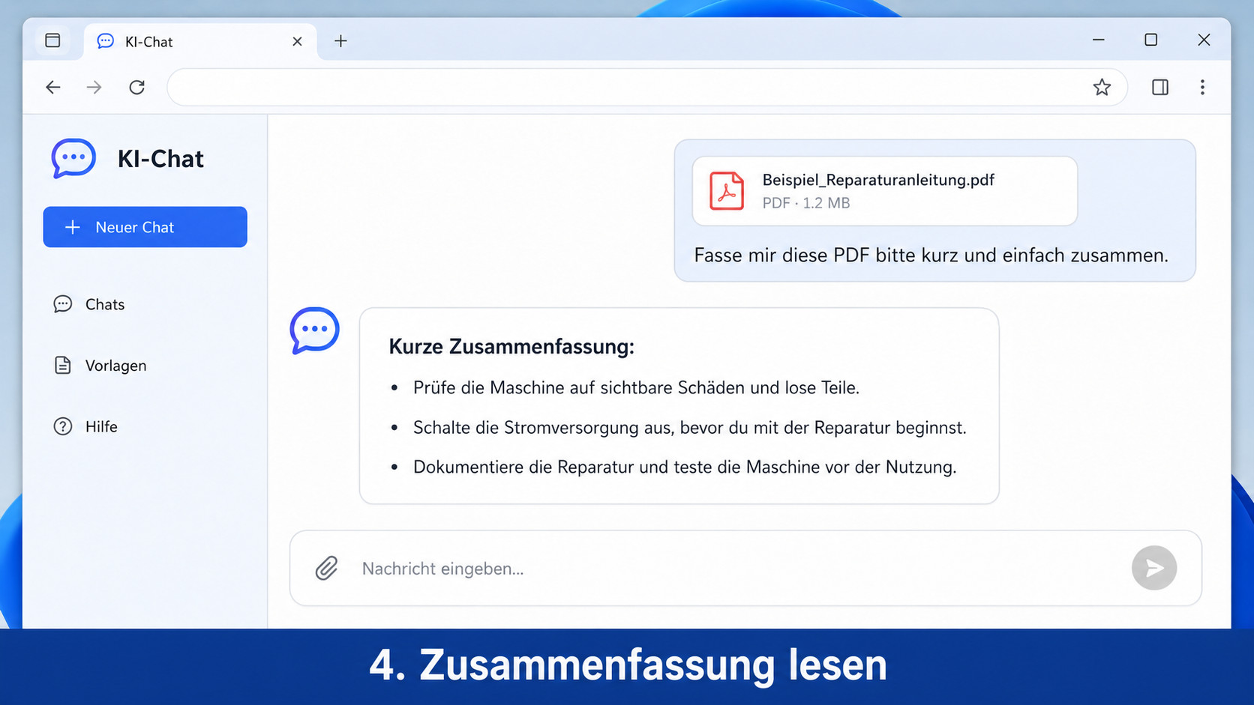Click the KI-Chat title in the sidebar
The image size is (1254, 705).
click(160, 159)
